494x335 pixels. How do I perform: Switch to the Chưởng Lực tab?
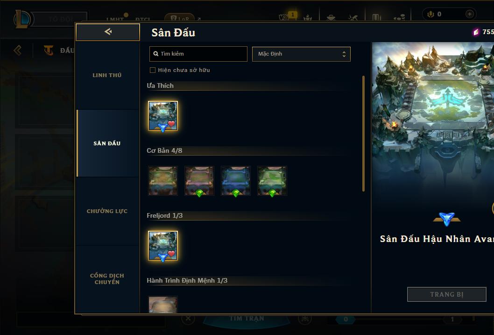pyautogui.click(x=107, y=211)
